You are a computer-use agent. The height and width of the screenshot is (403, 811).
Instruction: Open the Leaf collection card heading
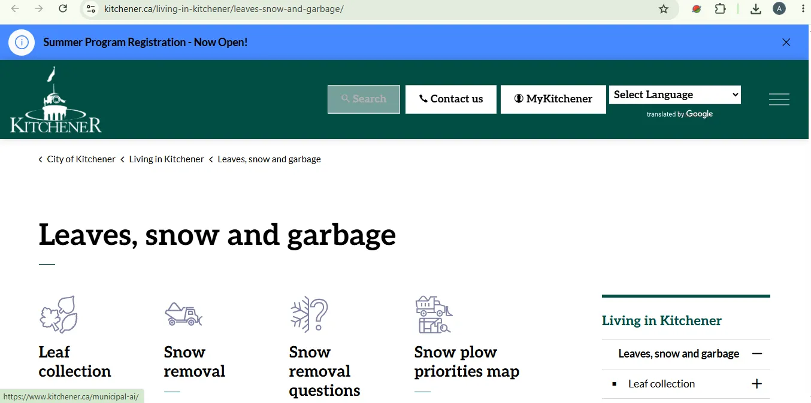75,362
